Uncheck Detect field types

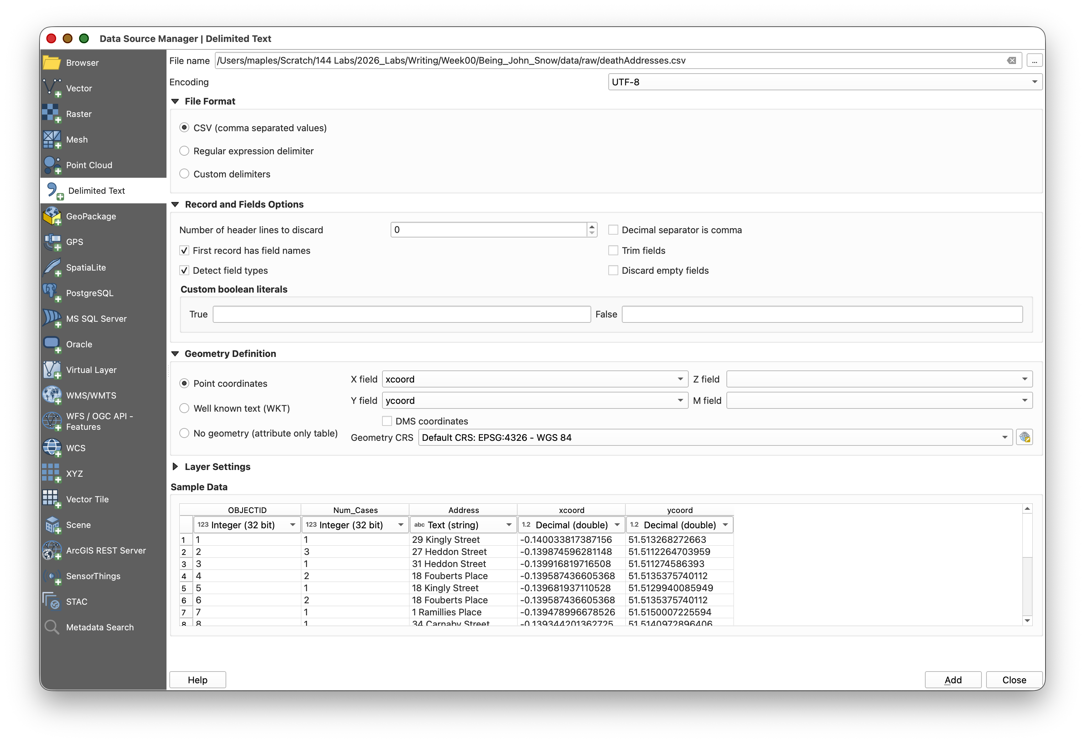click(x=184, y=271)
